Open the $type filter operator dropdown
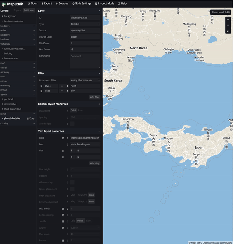The image size is (233, 244). tap(64, 86)
